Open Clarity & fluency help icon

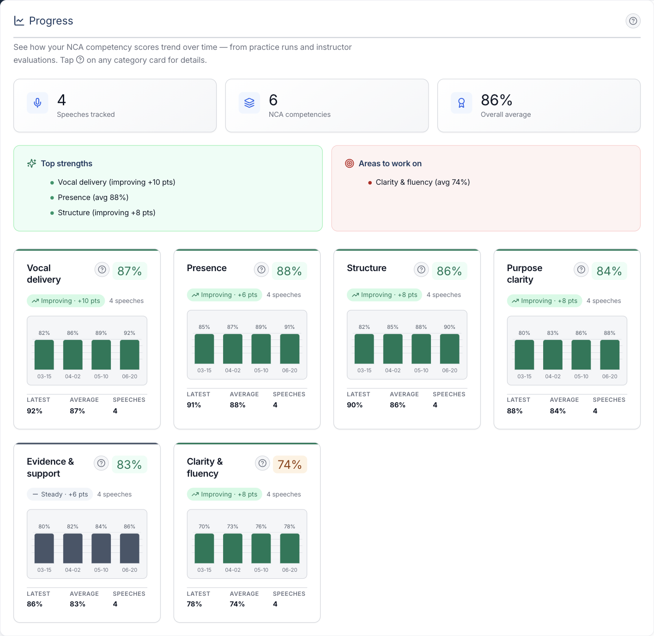coord(262,463)
